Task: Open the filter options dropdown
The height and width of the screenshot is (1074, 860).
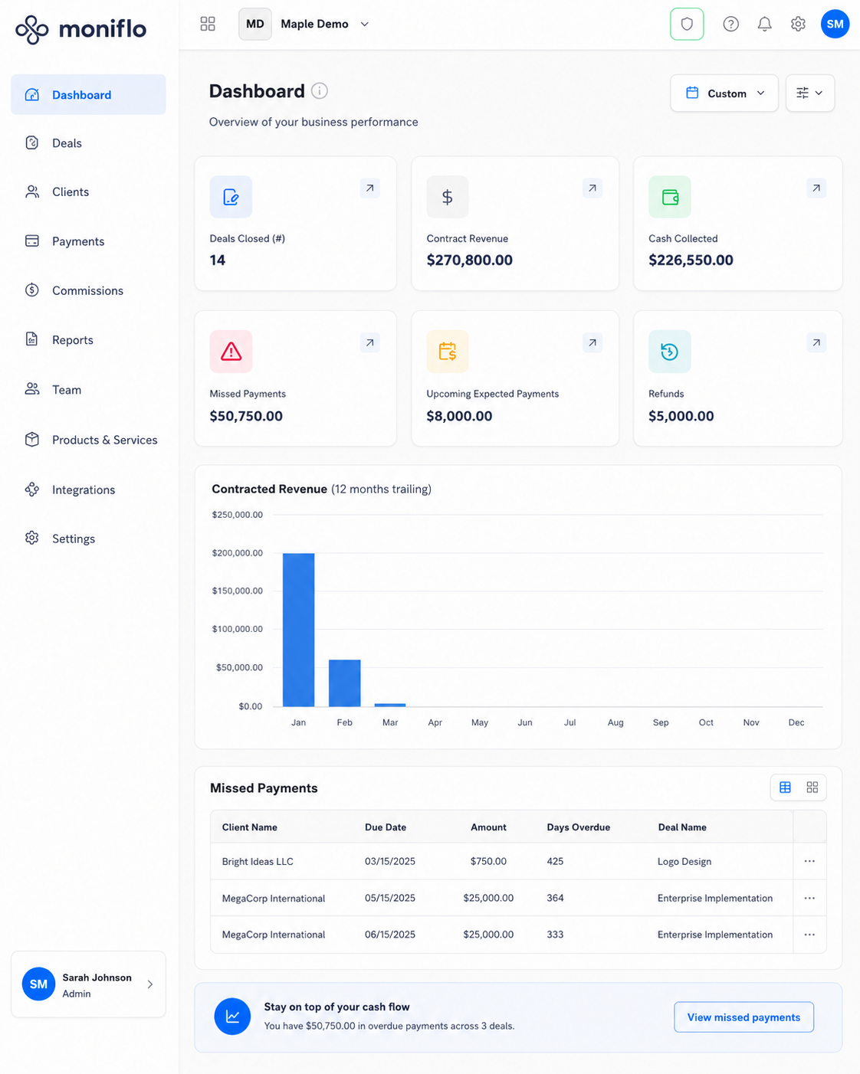Action: coord(810,93)
